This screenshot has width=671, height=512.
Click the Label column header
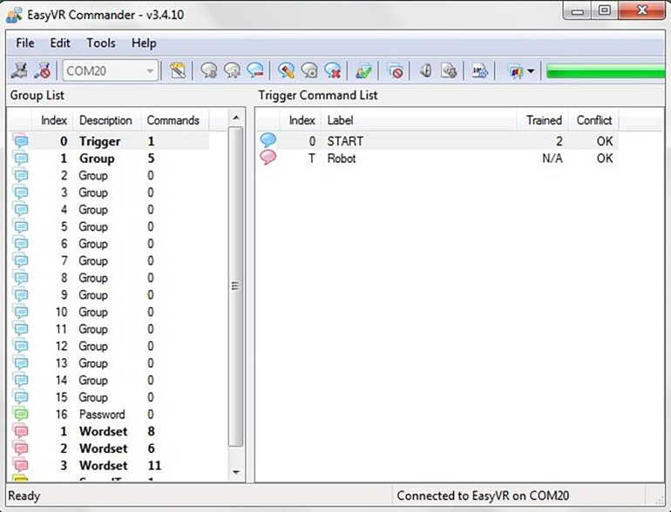(x=419, y=120)
